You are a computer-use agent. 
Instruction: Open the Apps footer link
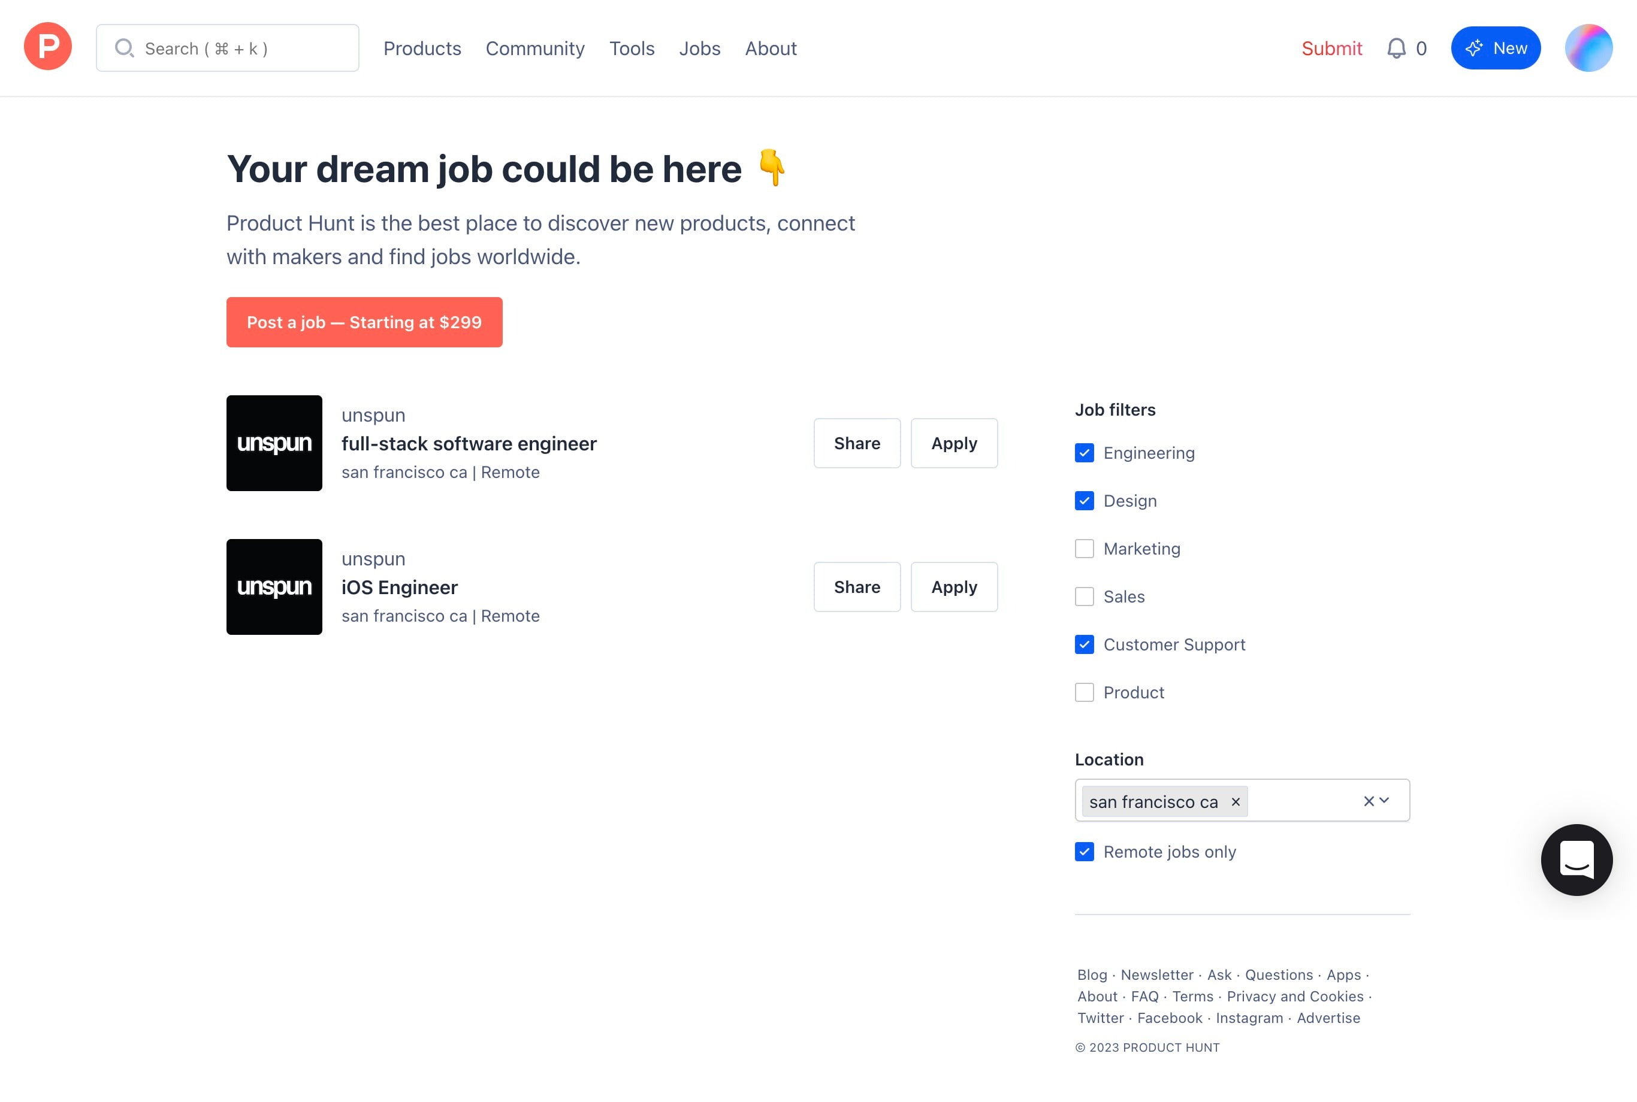point(1343,975)
